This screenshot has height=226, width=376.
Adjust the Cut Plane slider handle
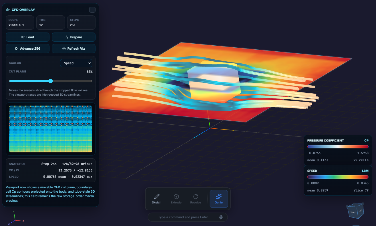pyautogui.click(x=50, y=81)
